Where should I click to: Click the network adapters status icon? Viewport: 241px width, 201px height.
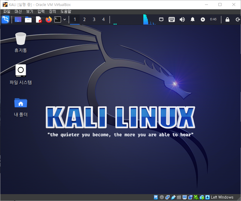(168, 197)
